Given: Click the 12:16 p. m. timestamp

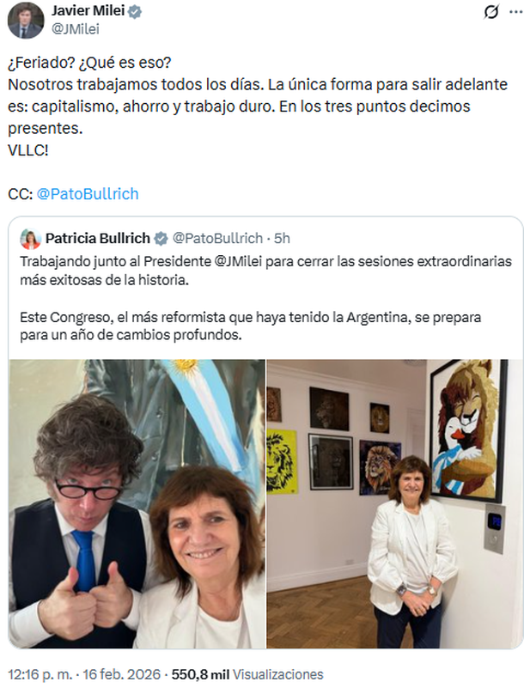Looking at the screenshot, I should (40, 674).
